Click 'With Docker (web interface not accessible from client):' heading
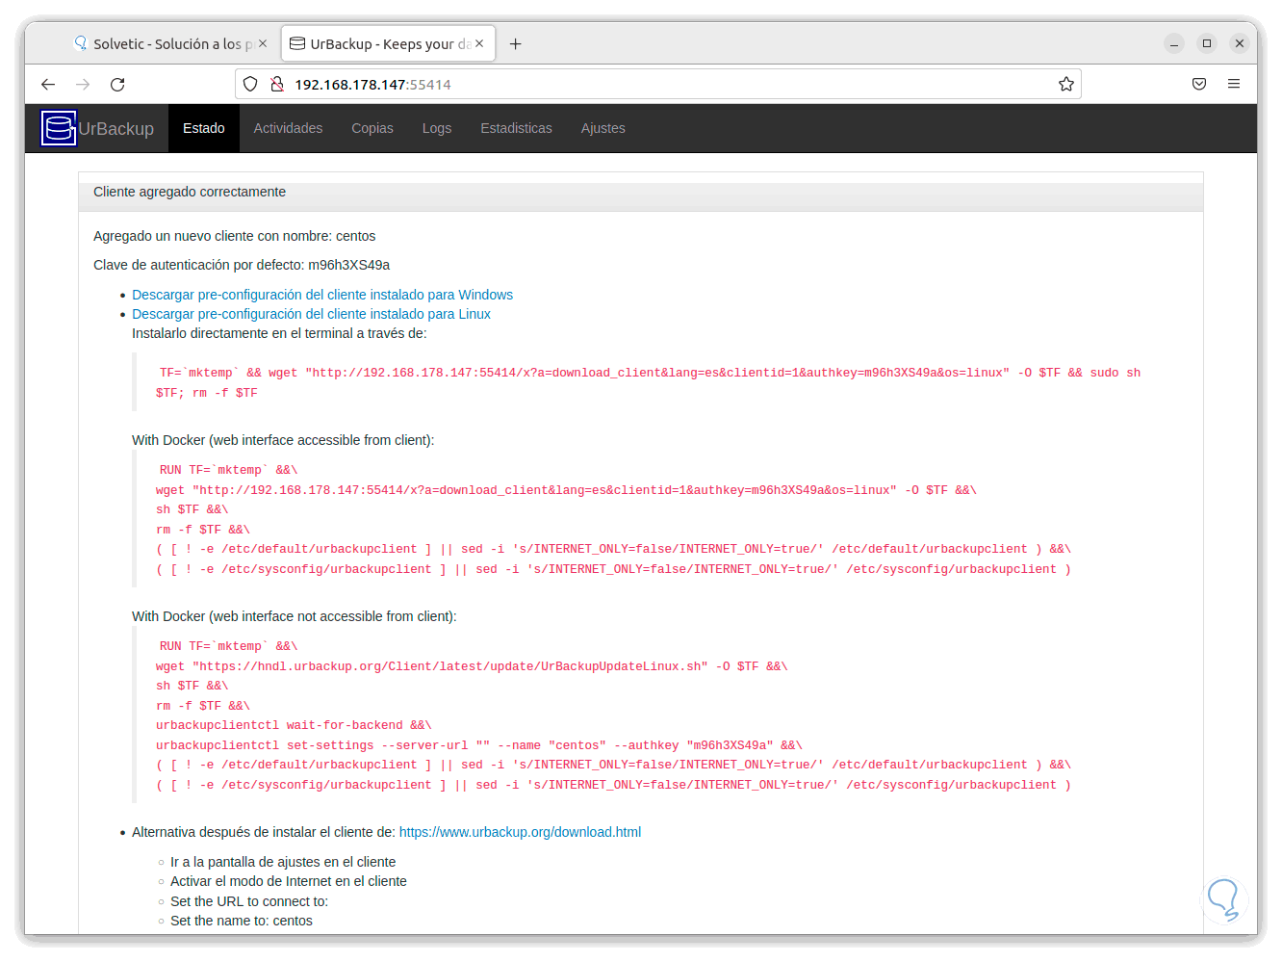 [x=295, y=616]
